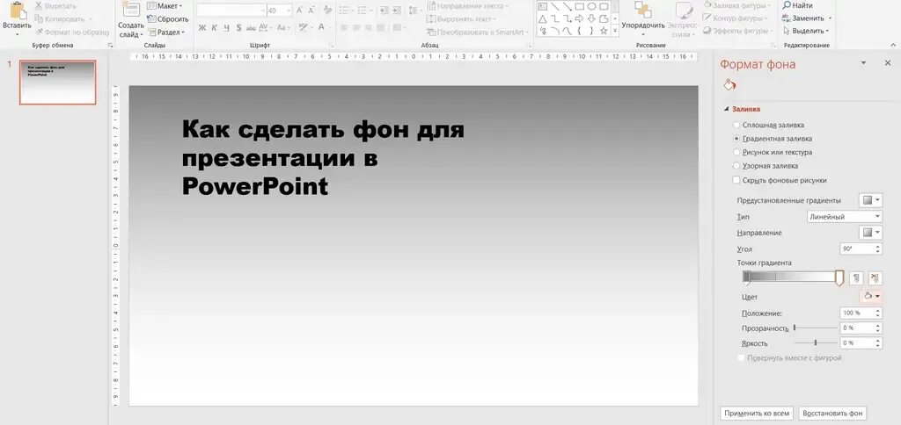The width and height of the screenshot is (901, 425).
Task: Open the Цвет color picker dropdown
Action: (871, 296)
